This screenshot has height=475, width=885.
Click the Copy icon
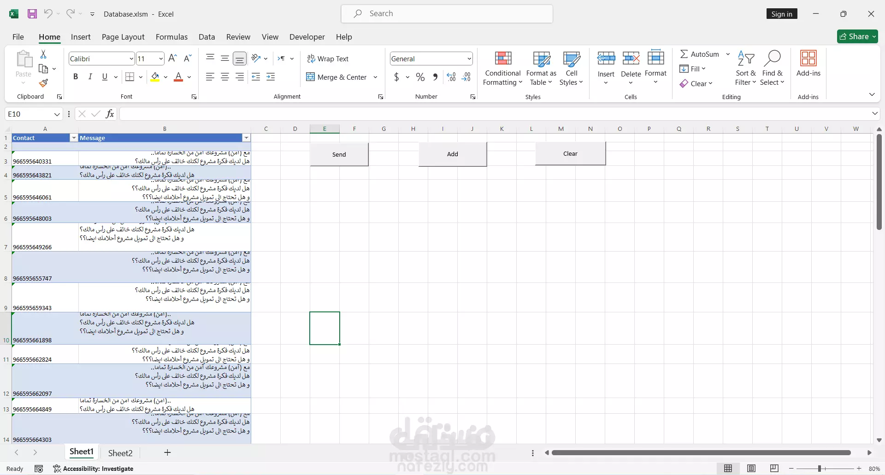43,69
